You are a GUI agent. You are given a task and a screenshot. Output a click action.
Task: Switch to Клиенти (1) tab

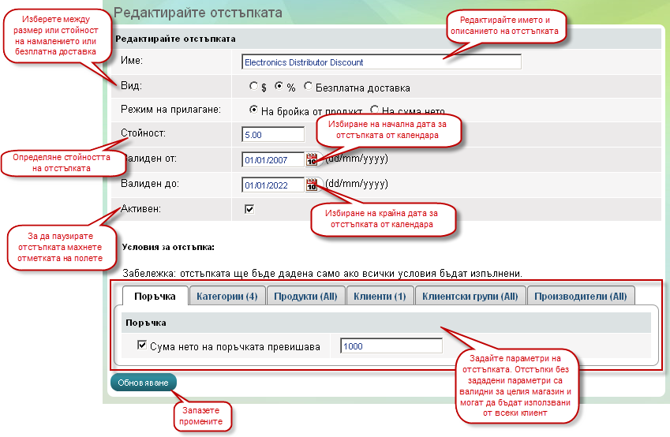(380, 297)
